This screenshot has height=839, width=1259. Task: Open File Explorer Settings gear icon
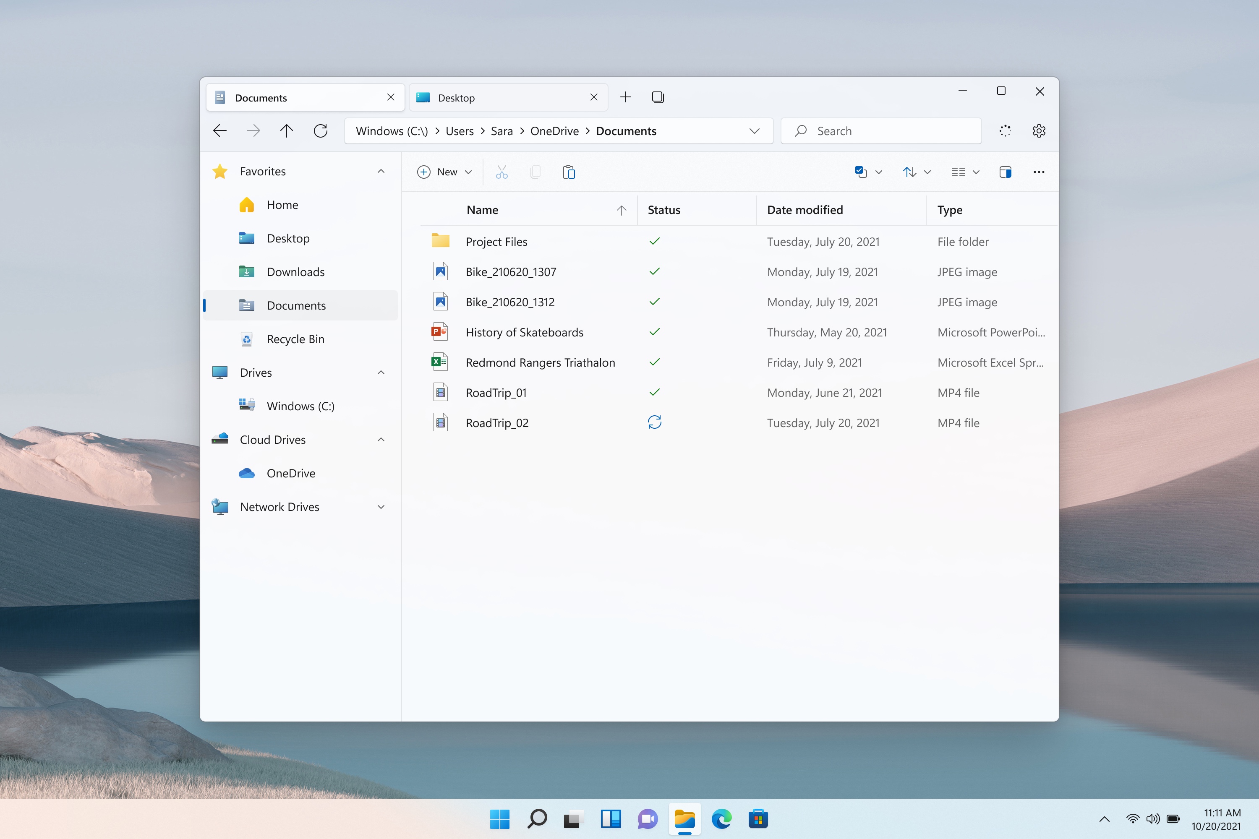click(1039, 130)
